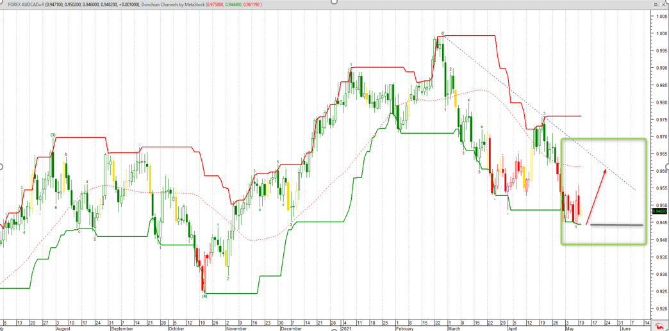Image resolution: width=669 pixels, height=331 pixels.
Task: Click the red 0.975800 upper channel value
Action: (217, 4)
